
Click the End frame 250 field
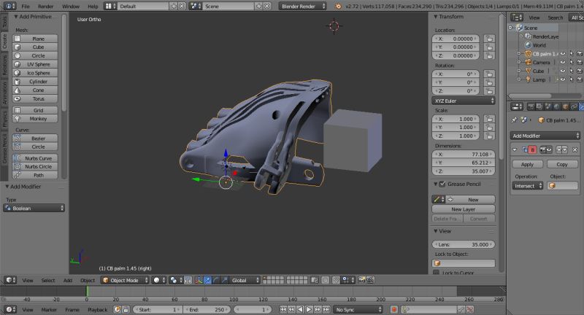pos(207,309)
